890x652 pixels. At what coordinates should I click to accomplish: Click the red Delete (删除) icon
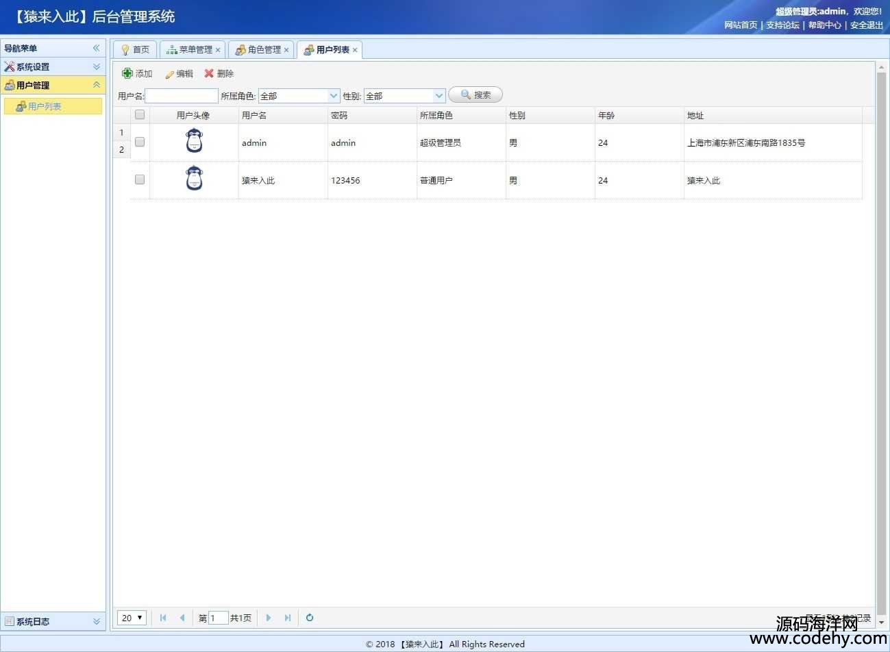click(x=209, y=73)
